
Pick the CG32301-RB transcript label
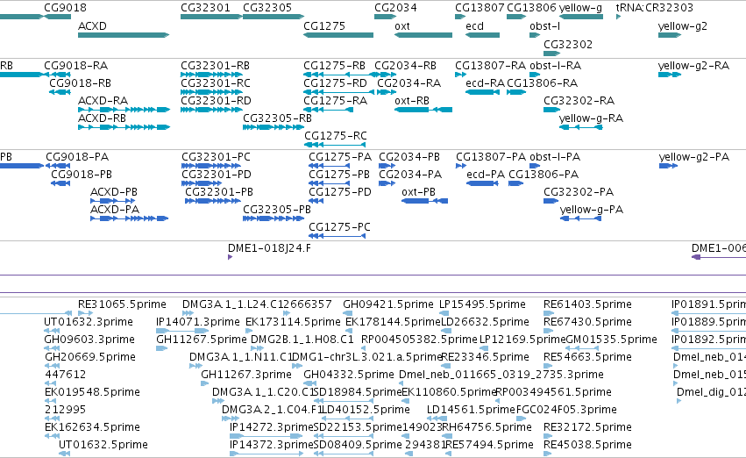tap(215, 66)
